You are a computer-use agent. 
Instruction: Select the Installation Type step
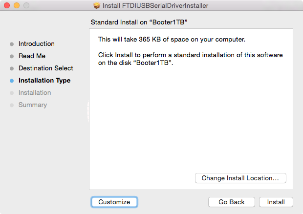(44, 80)
